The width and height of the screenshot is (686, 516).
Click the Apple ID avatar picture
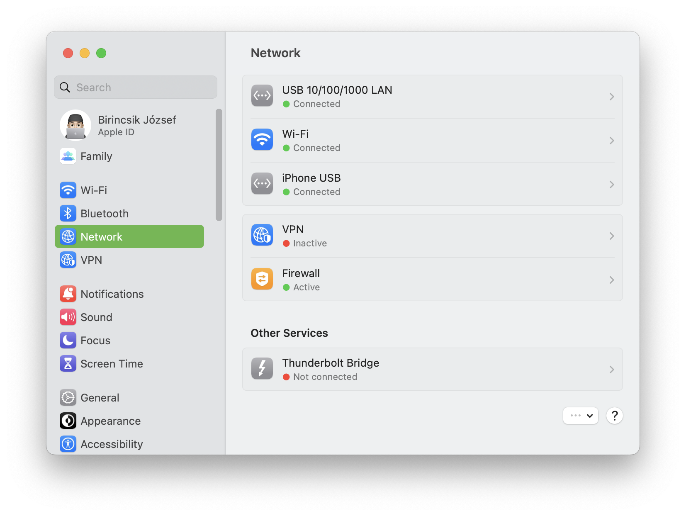tap(75, 125)
